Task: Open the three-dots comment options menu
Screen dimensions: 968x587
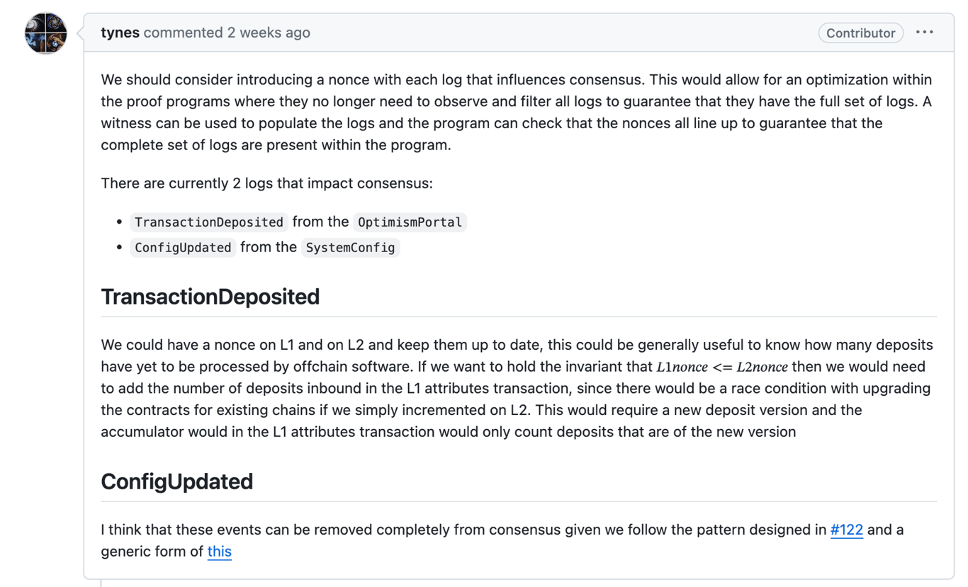Action: point(924,33)
